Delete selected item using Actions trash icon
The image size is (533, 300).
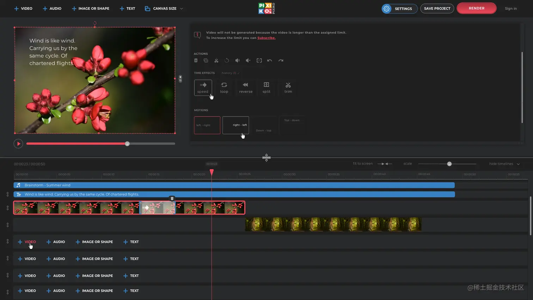pos(196,60)
